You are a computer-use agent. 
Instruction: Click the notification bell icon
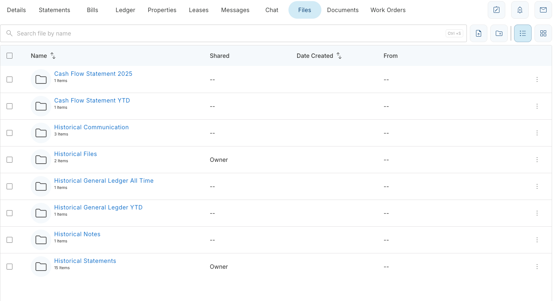point(520,10)
